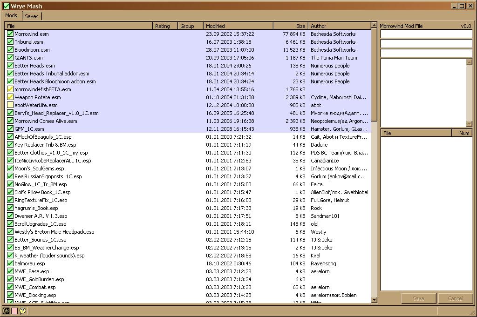477x317 pixels.
Task: Select Key Replacer Trib & BM.esp file name
Action: pyautogui.click(x=45, y=145)
